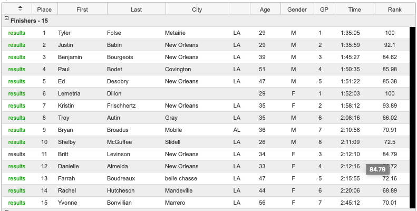
Task: Collapse the Finishers - 15 group
Action: coord(7,18)
